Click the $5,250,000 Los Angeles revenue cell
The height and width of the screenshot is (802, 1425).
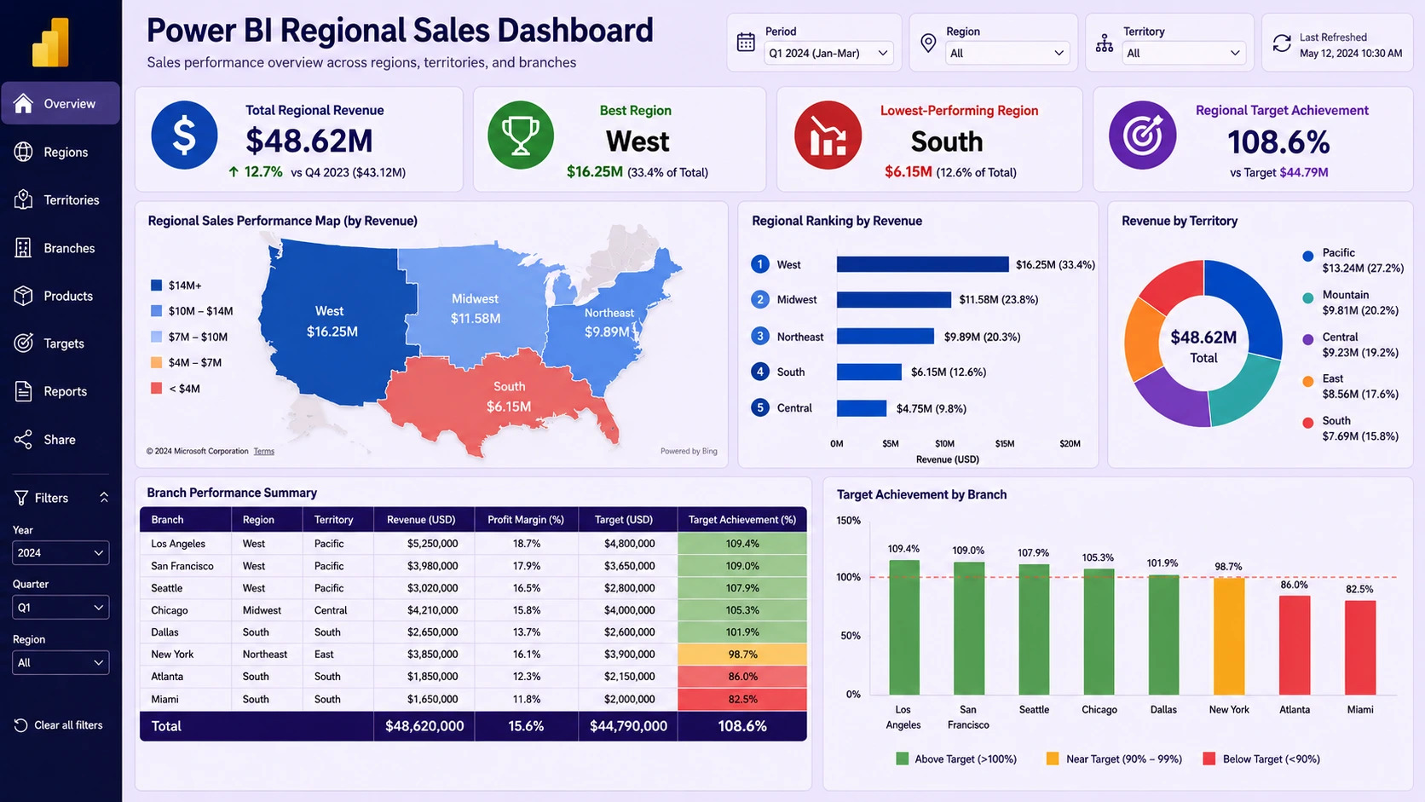tap(424, 543)
